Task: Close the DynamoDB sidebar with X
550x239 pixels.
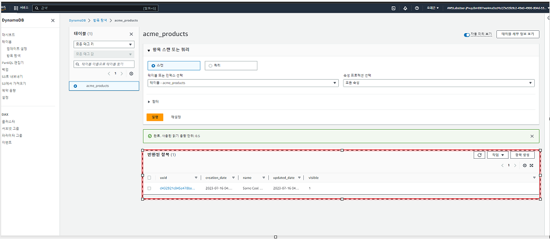Action: tap(52, 20)
